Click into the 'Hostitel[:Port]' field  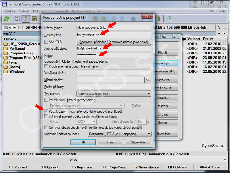coord(114,35)
